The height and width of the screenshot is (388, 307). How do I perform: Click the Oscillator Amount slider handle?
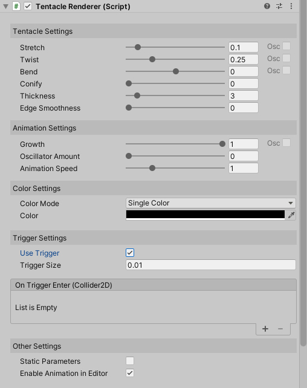click(129, 156)
